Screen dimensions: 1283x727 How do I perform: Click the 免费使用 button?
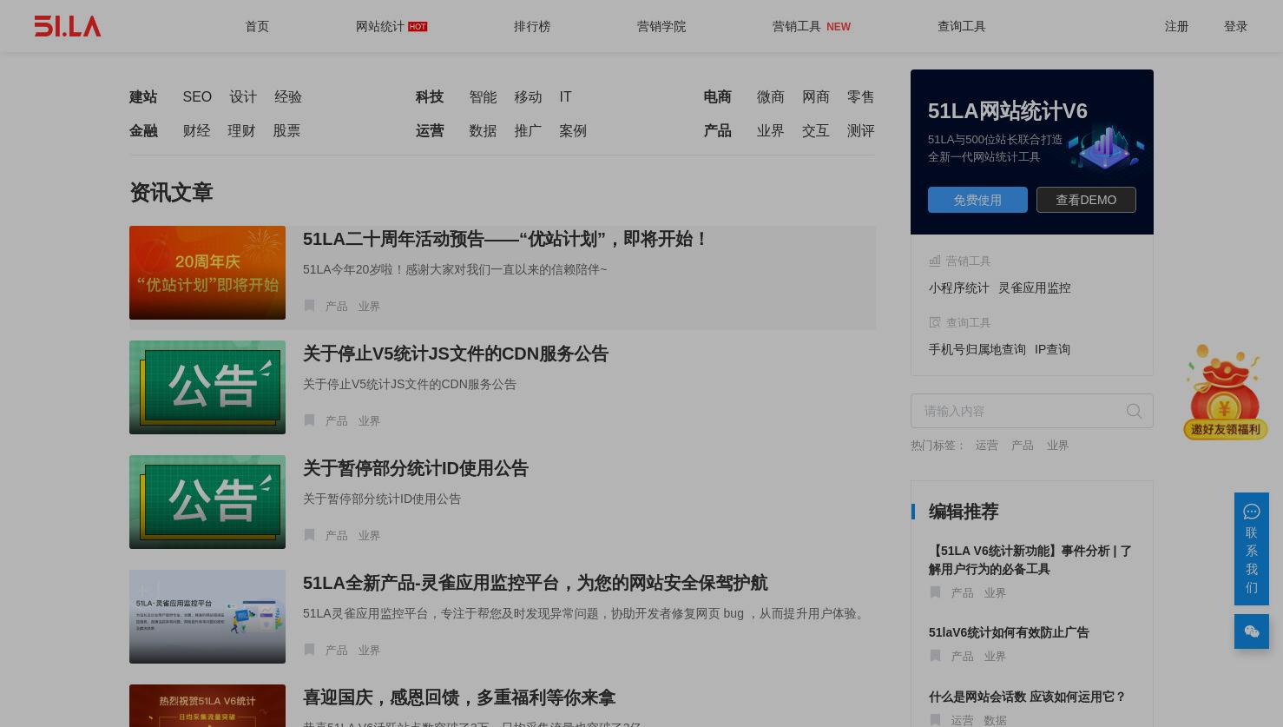tap(977, 200)
